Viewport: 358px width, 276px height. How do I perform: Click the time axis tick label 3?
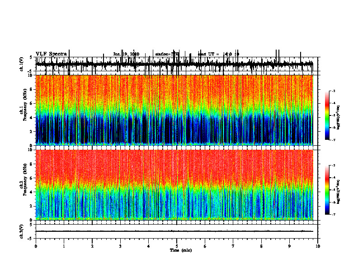click(x=120, y=246)
